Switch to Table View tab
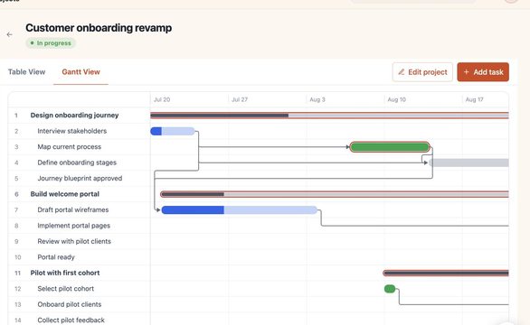Image resolution: width=530 pixels, height=325 pixels. click(26, 72)
